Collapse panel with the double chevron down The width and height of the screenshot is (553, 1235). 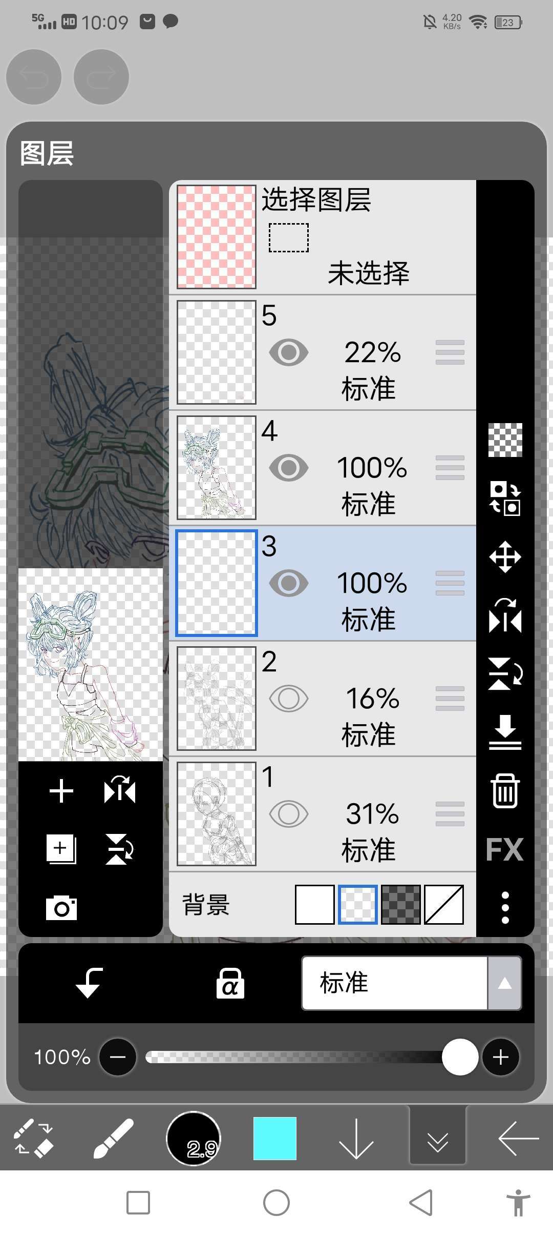(x=438, y=1142)
